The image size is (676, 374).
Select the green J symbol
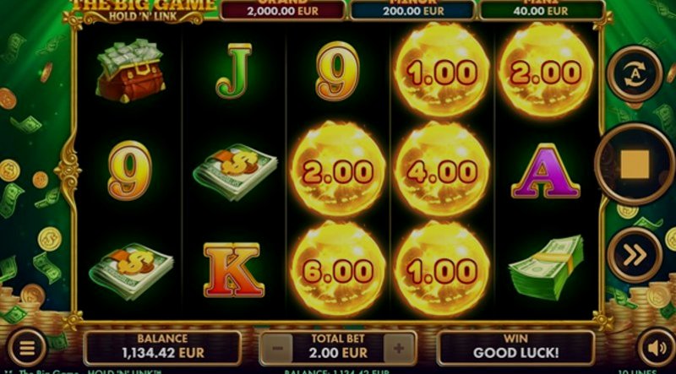coord(234,71)
